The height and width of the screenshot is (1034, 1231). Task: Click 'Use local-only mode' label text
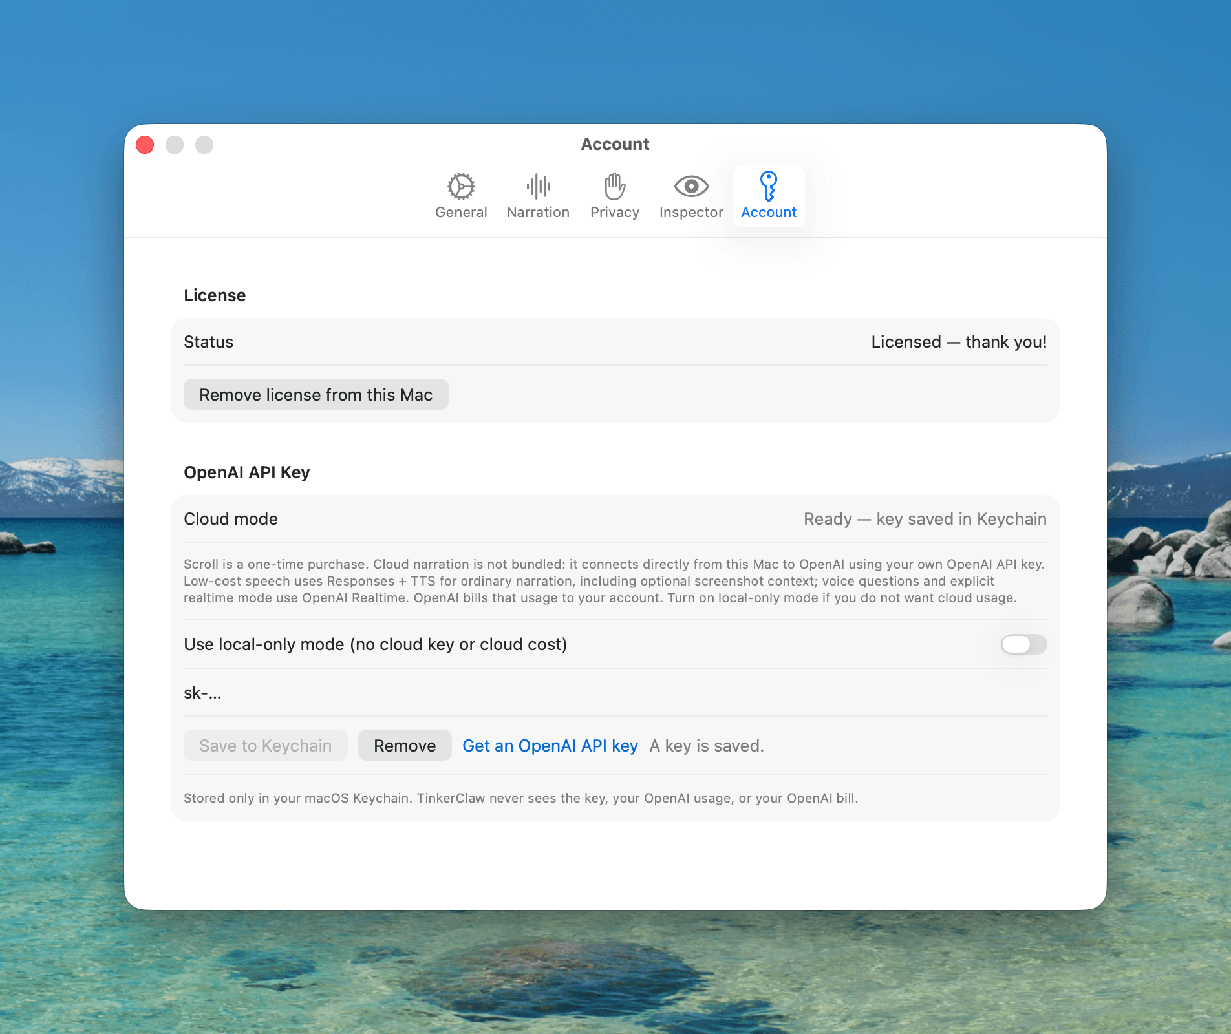375,644
